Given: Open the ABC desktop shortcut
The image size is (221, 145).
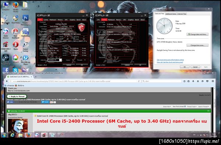Looking at the screenshot, I should coord(25,32).
